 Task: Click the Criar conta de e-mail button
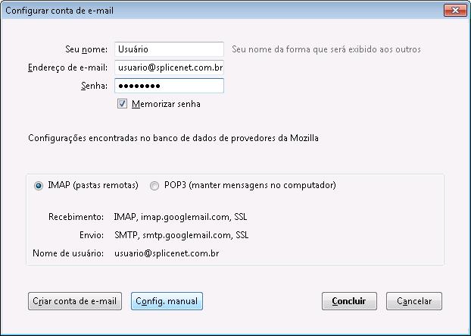pos(75,301)
